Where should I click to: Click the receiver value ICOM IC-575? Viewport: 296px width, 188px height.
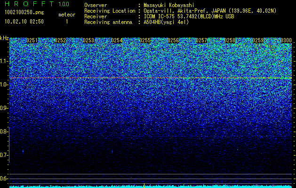click(160, 16)
